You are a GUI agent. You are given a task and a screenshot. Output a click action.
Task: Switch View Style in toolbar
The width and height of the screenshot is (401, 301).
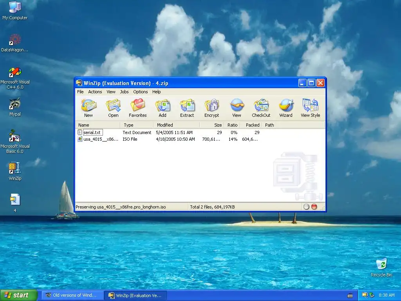pos(310,108)
